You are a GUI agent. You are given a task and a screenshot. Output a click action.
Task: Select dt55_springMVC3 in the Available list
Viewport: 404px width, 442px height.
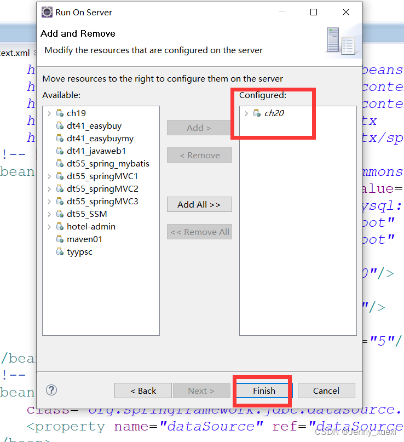click(x=102, y=201)
